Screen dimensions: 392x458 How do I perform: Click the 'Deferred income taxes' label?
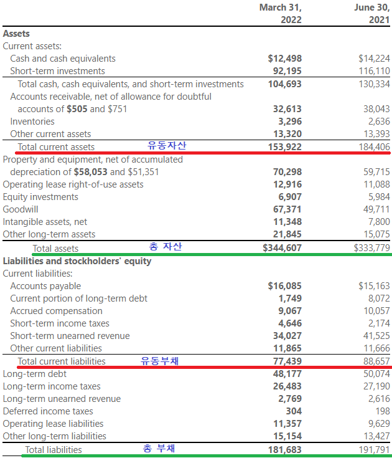click(x=48, y=411)
